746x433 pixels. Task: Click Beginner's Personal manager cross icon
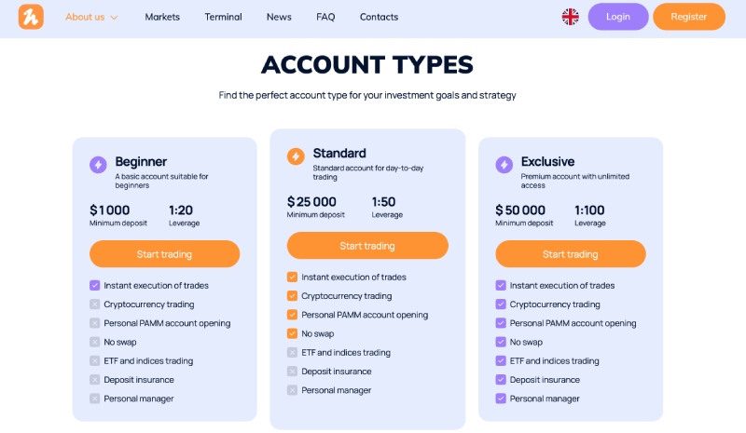point(95,399)
